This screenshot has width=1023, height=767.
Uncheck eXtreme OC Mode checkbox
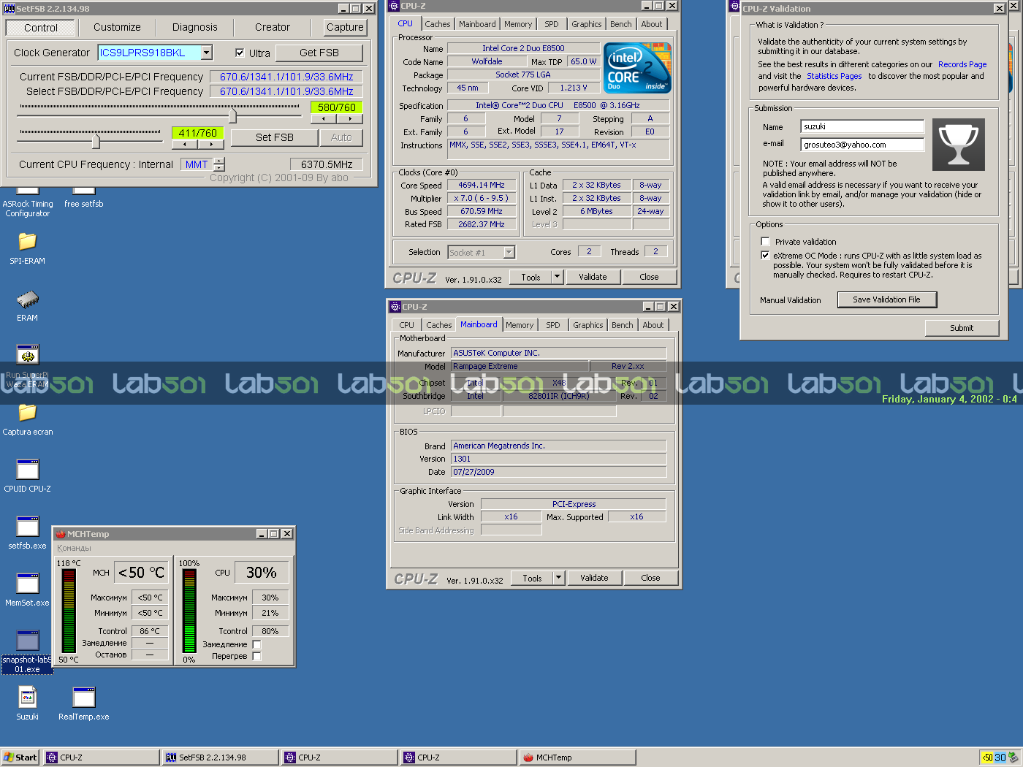[x=765, y=256]
